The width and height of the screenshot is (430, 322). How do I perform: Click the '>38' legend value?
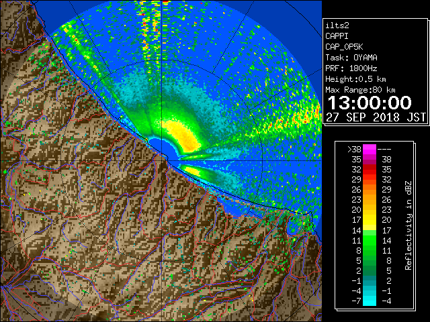pos(354,150)
